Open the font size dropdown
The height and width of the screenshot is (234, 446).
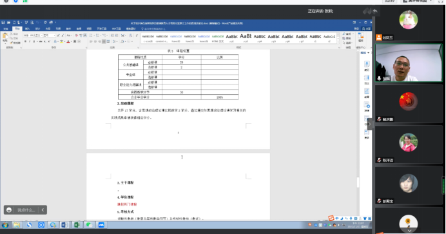(x=49, y=35)
